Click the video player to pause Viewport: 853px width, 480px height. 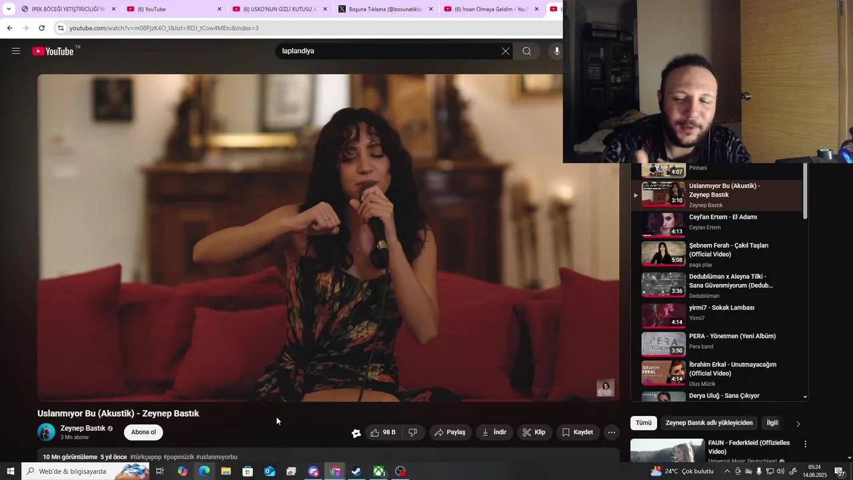(x=328, y=237)
